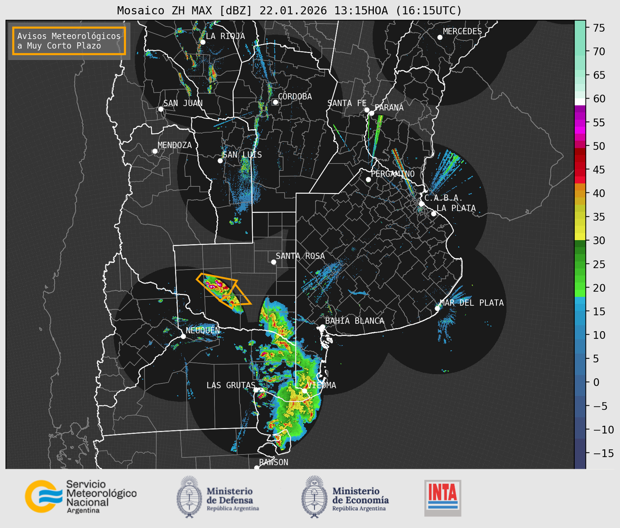Click the SANTA ROSA city marker
Image resolution: width=620 pixels, height=528 pixels.
(273, 262)
